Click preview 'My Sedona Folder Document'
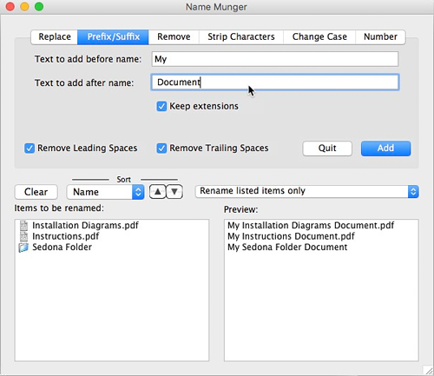 pos(287,247)
